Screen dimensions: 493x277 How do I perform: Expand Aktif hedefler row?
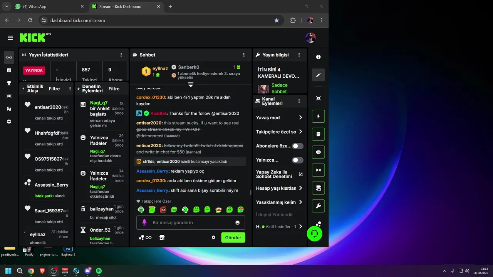280,227
